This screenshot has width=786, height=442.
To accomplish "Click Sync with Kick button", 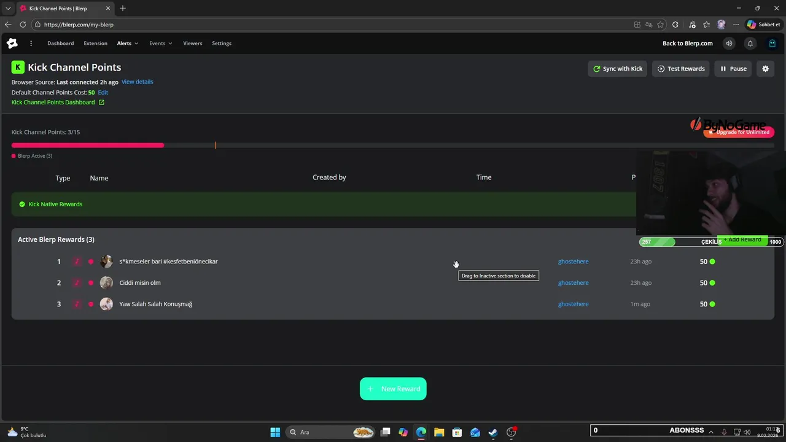I will [618, 69].
